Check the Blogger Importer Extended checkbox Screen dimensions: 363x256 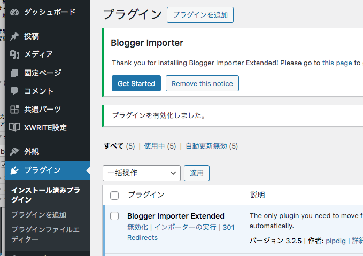[114, 216]
